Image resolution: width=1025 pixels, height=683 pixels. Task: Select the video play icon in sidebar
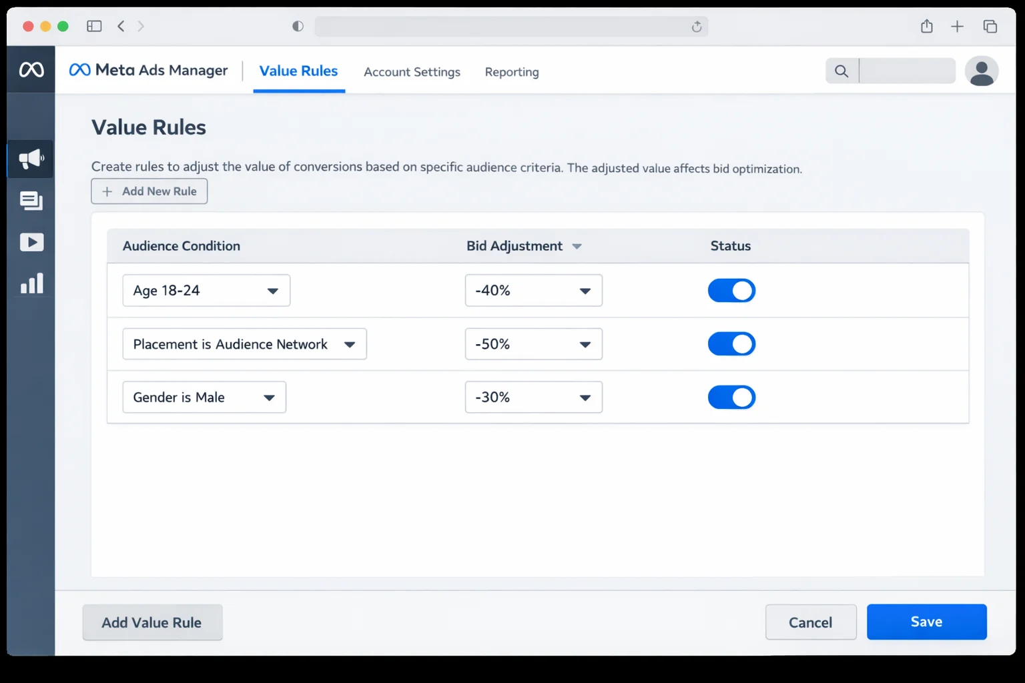click(31, 242)
